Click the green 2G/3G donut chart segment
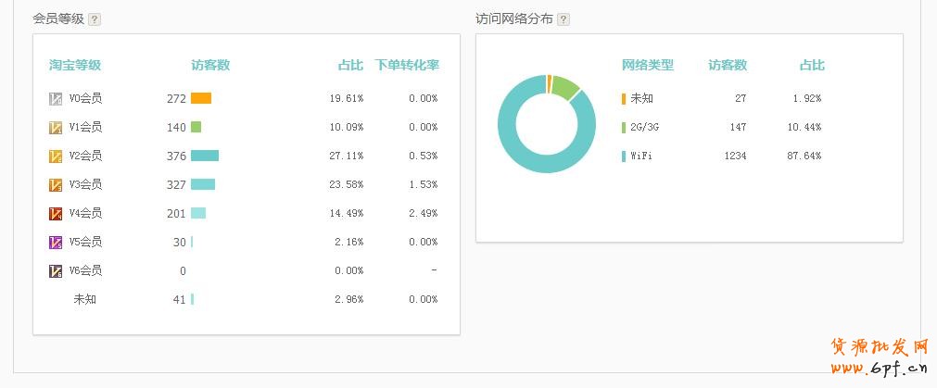937x388 pixels. tap(564, 87)
